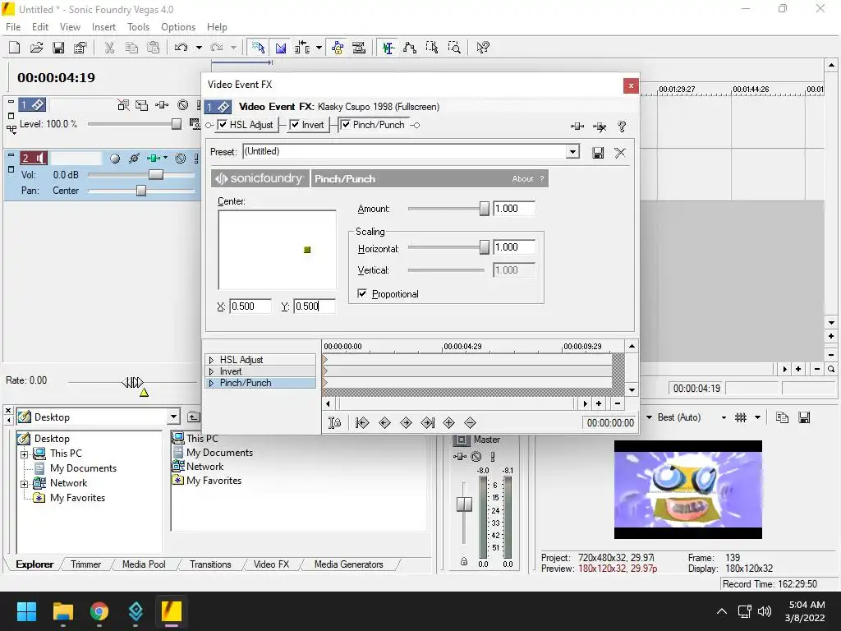Click the Amount slider handle
Image resolution: width=841 pixels, height=631 pixels.
click(485, 209)
